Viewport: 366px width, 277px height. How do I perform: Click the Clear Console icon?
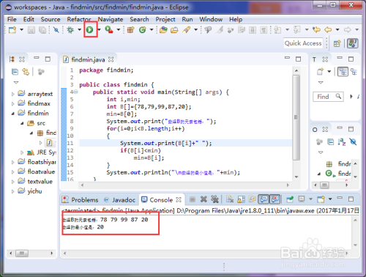point(230,199)
